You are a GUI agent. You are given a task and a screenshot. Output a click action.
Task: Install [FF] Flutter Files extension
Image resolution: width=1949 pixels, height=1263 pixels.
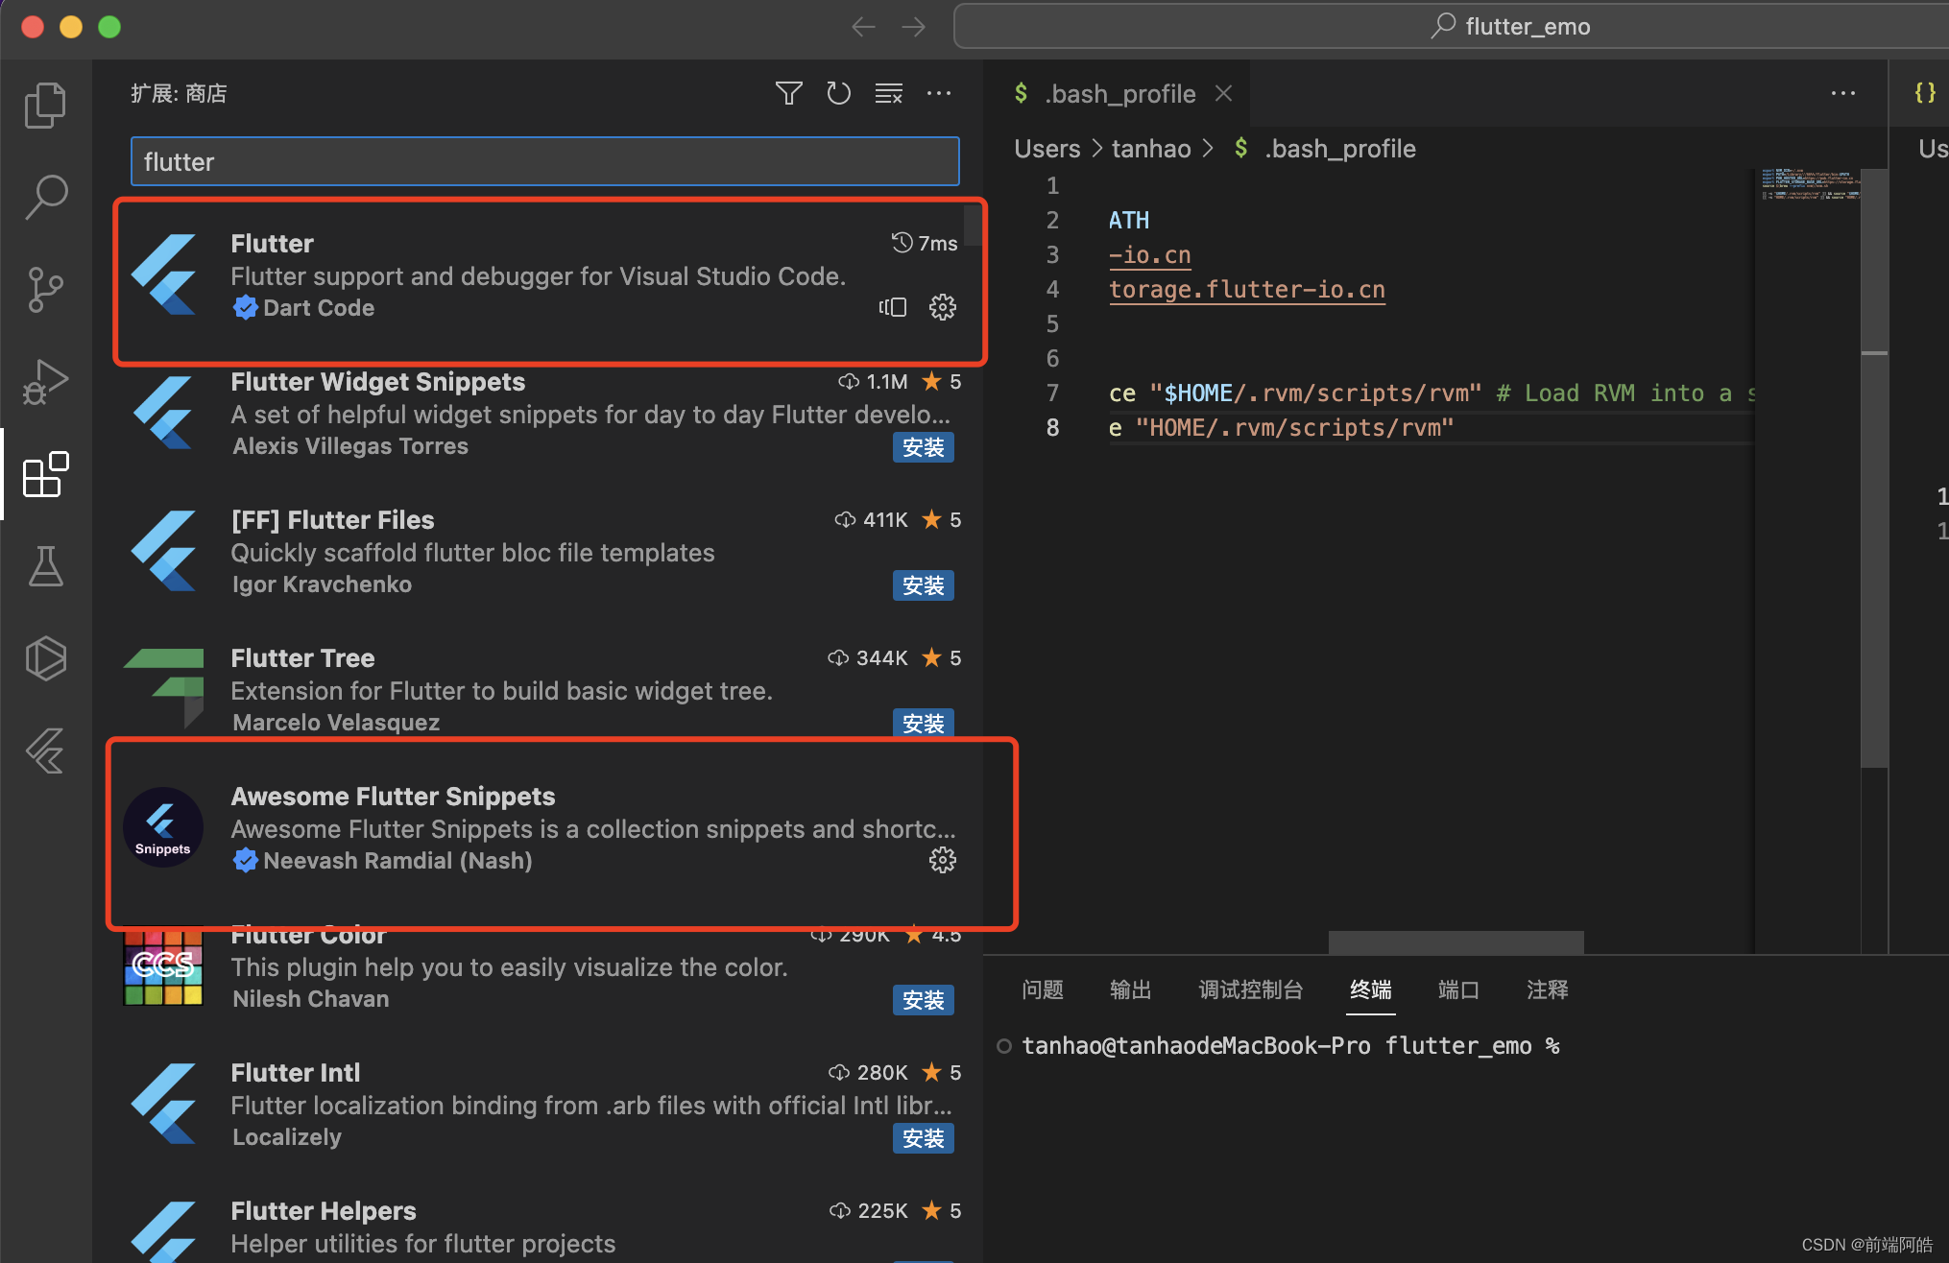(x=923, y=585)
